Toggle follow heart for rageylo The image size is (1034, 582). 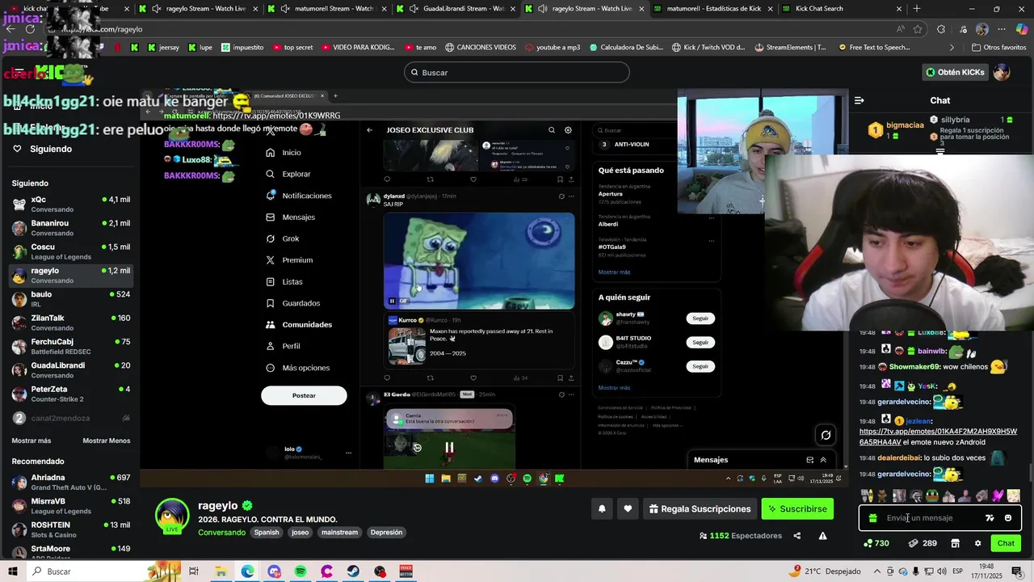pyautogui.click(x=628, y=508)
